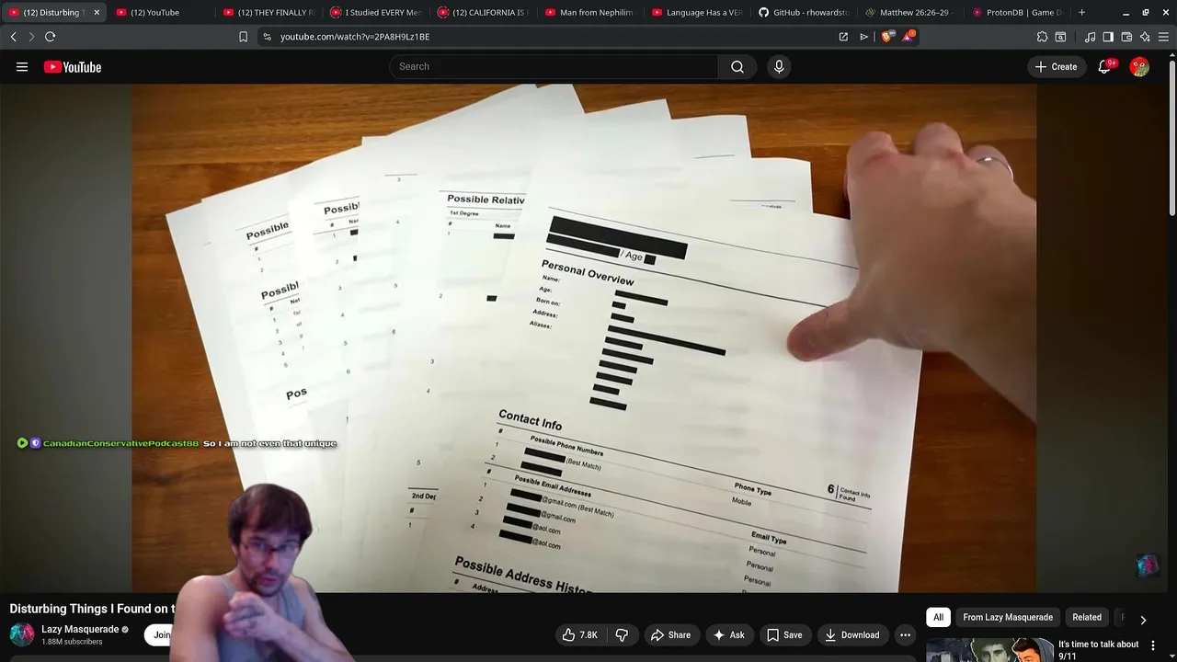Open Brave Rewards triangle icon
The image size is (1177, 662).
coord(908,36)
